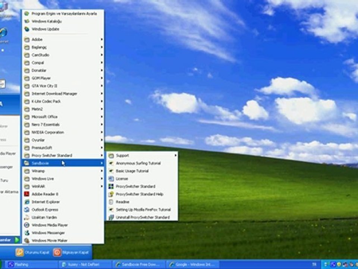
Task: Click the Support folder icon in submenu
Action: point(111,156)
